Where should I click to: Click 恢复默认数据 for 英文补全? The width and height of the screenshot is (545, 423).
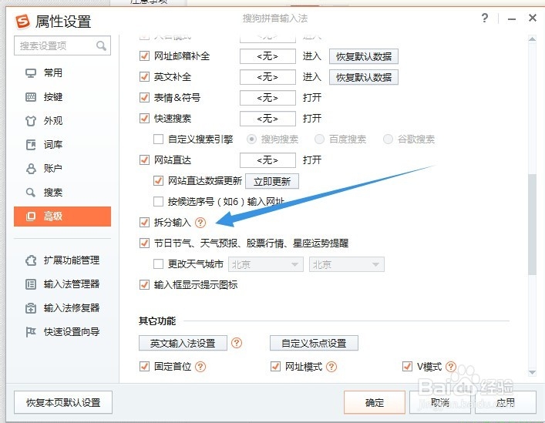[364, 77]
